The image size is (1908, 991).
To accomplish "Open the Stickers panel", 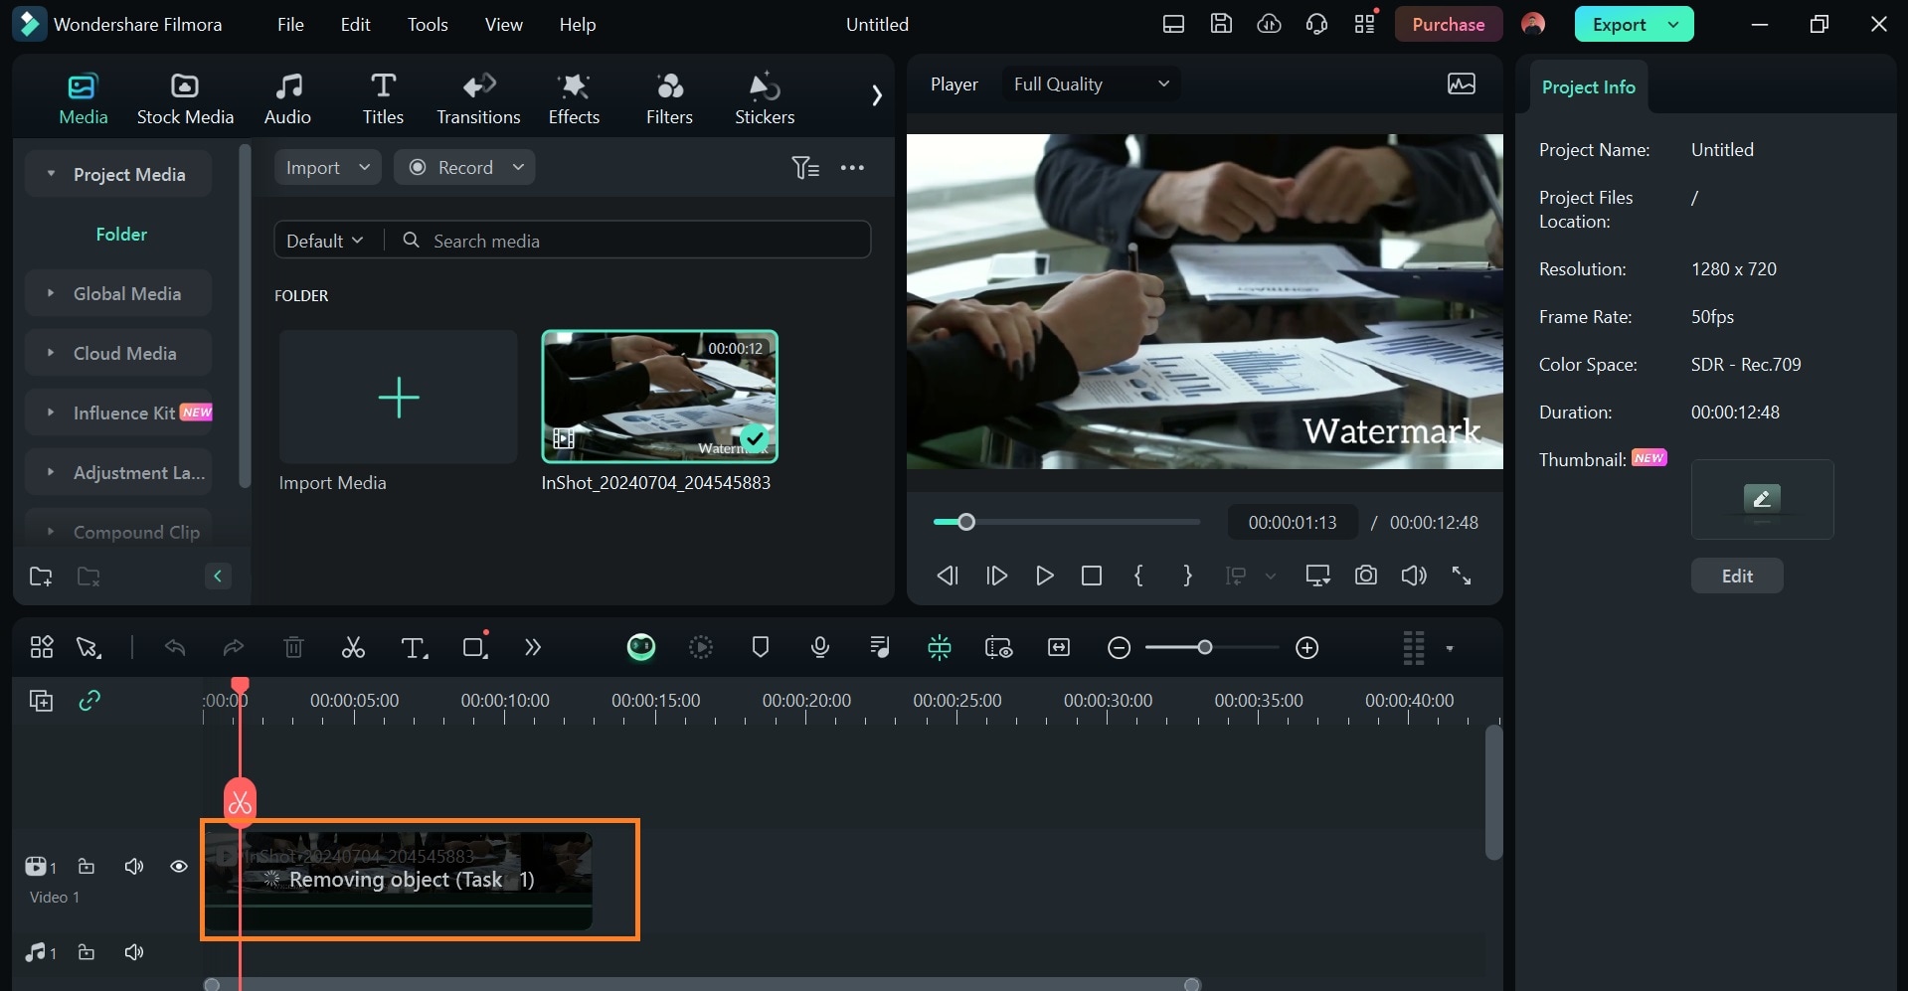I will pyautogui.click(x=765, y=99).
